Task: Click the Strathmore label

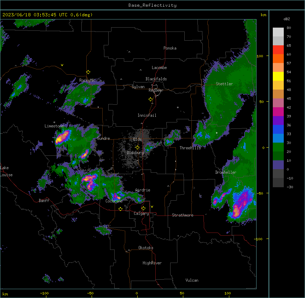Action: tap(183, 215)
